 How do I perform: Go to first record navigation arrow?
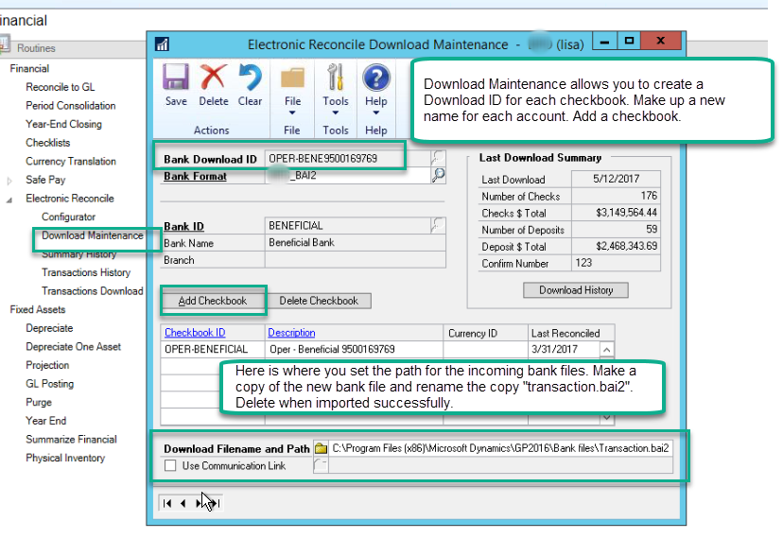(x=167, y=503)
